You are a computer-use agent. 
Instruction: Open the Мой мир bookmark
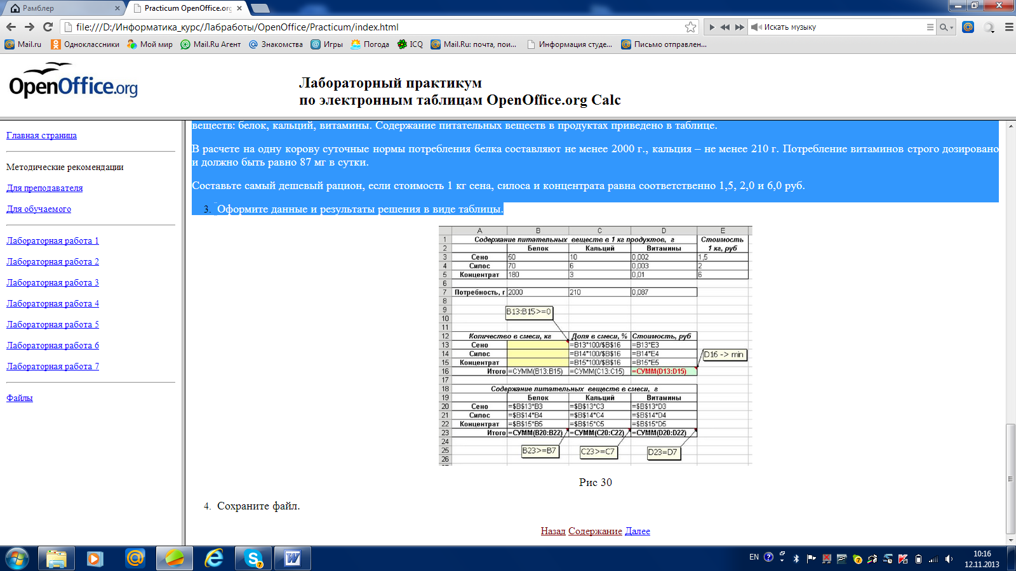[x=150, y=44]
